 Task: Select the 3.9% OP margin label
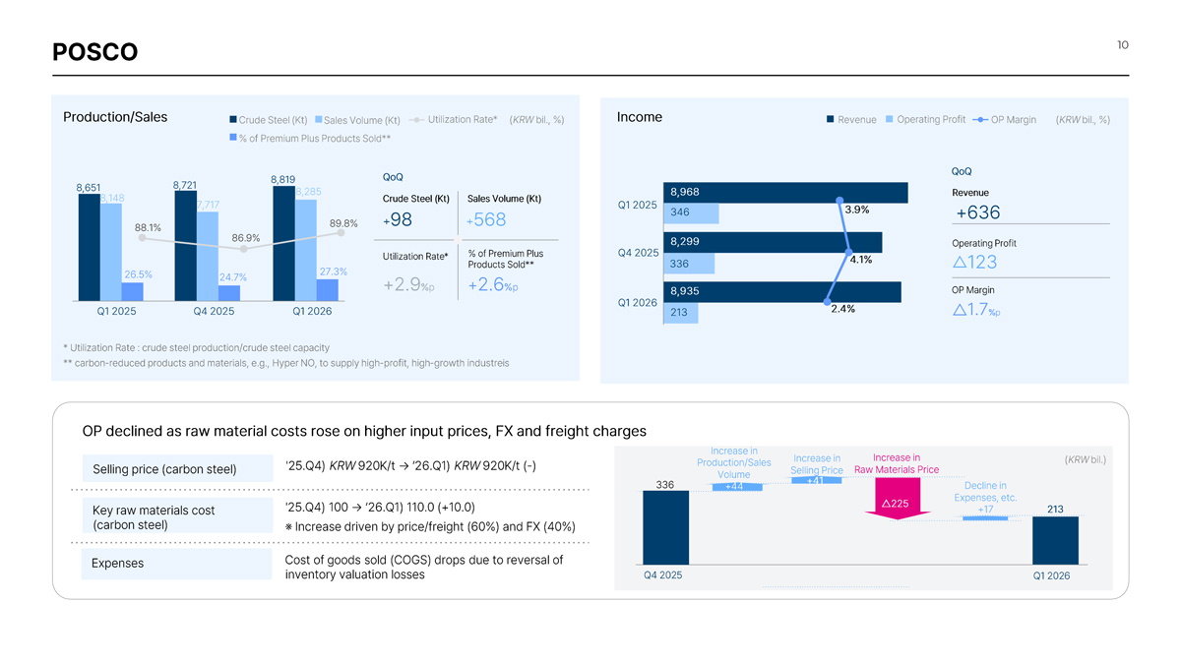856,210
